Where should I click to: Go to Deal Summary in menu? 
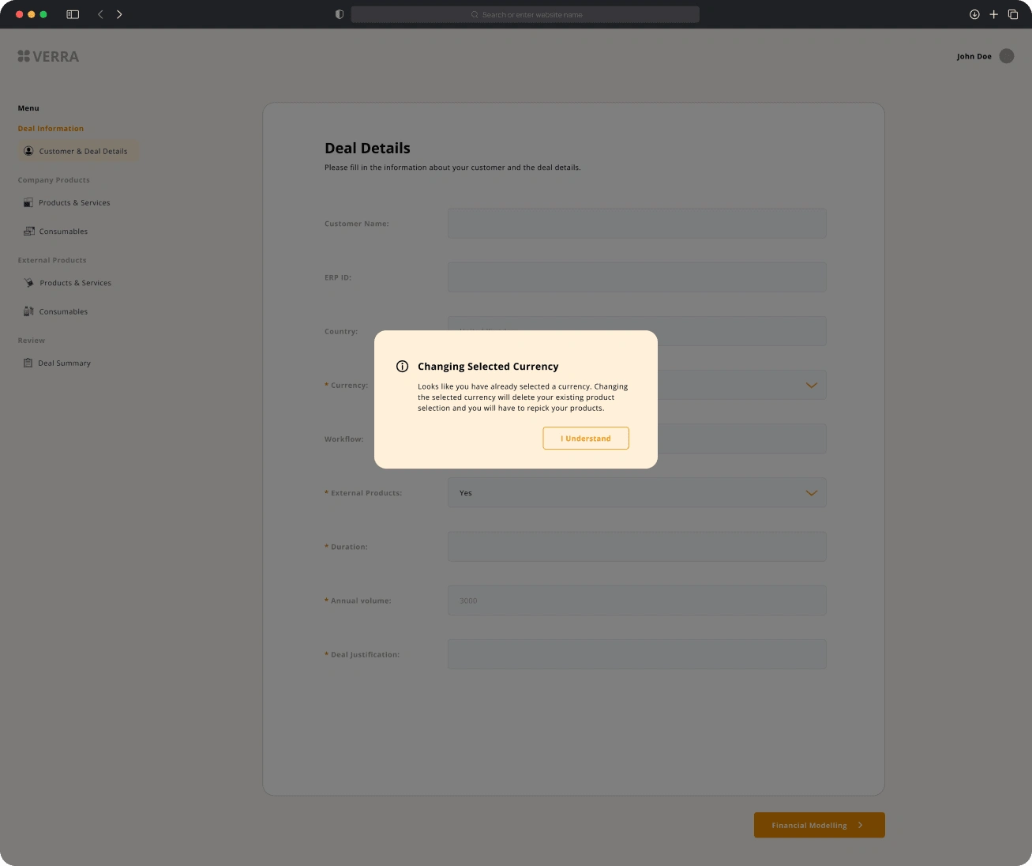(64, 363)
